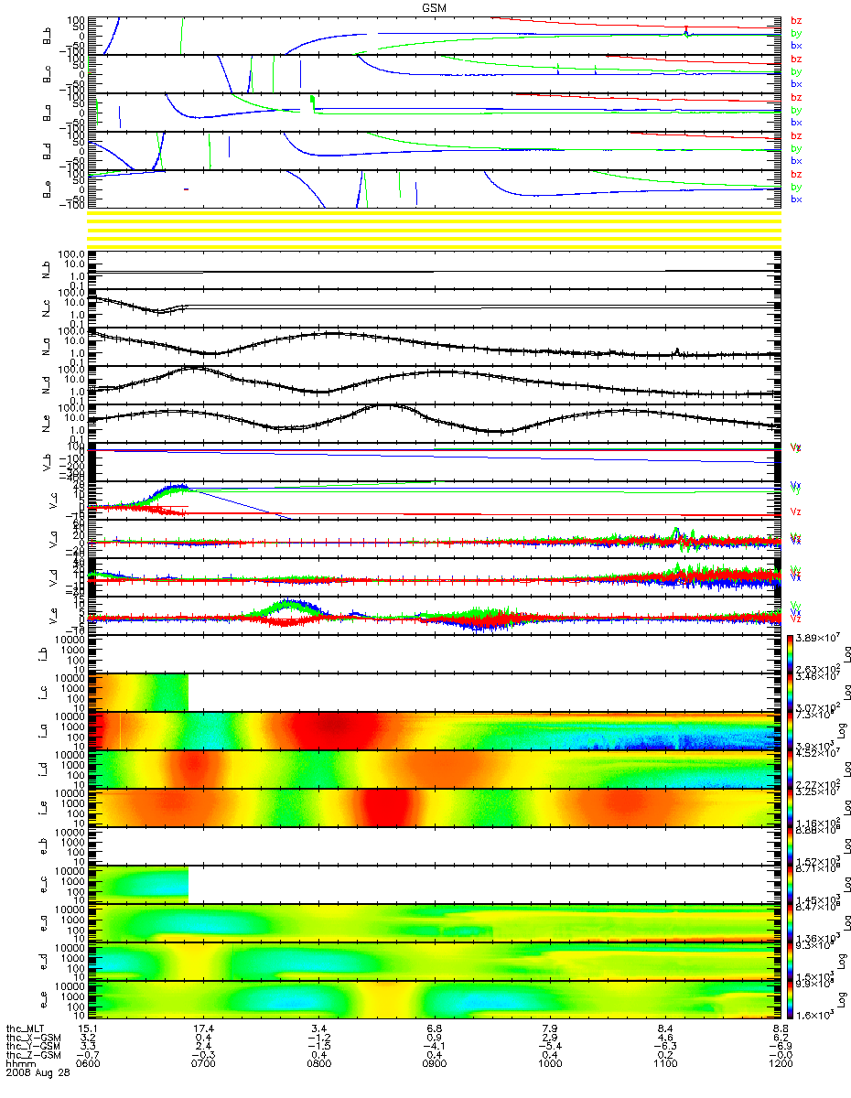Screen dimensions: 851x1098
Task: Click the green by legend of B_c panel
Action: tap(796, 71)
